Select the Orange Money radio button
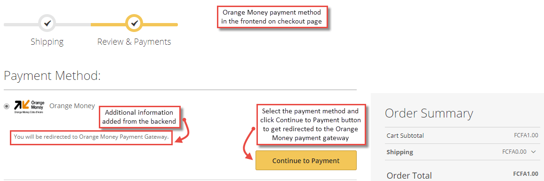 [7, 106]
